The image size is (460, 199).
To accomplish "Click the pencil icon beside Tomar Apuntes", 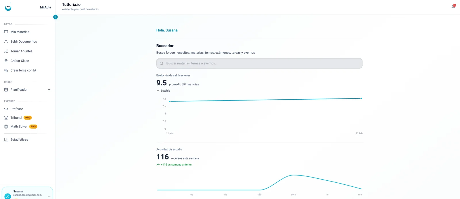I will [6, 51].
